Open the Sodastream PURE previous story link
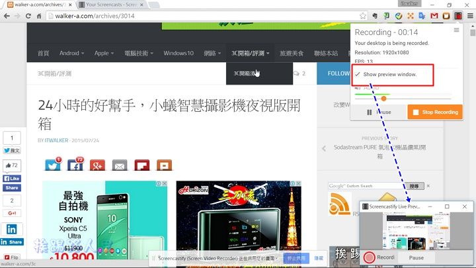The image size is (476, 268). tap(379, 152)
